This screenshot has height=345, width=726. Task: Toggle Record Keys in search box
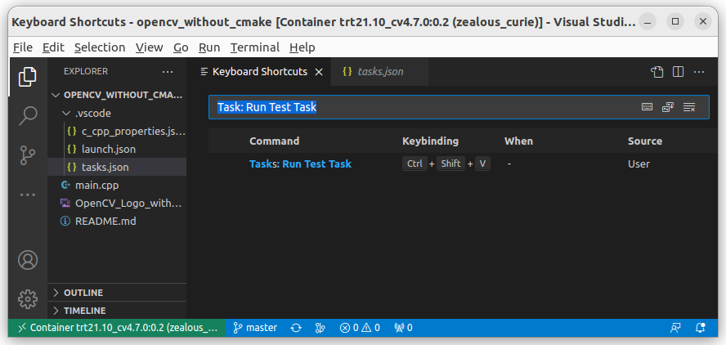point(647,107)
